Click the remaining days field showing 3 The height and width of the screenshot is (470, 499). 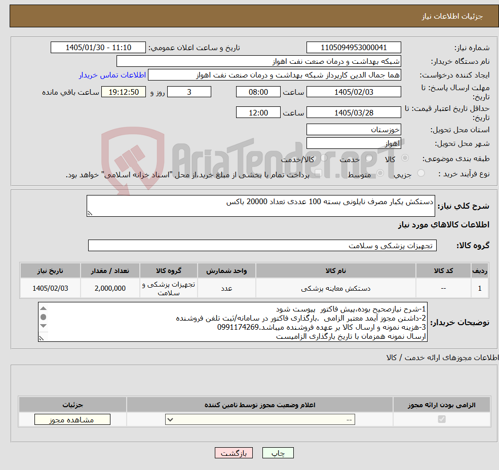[189, 92]
